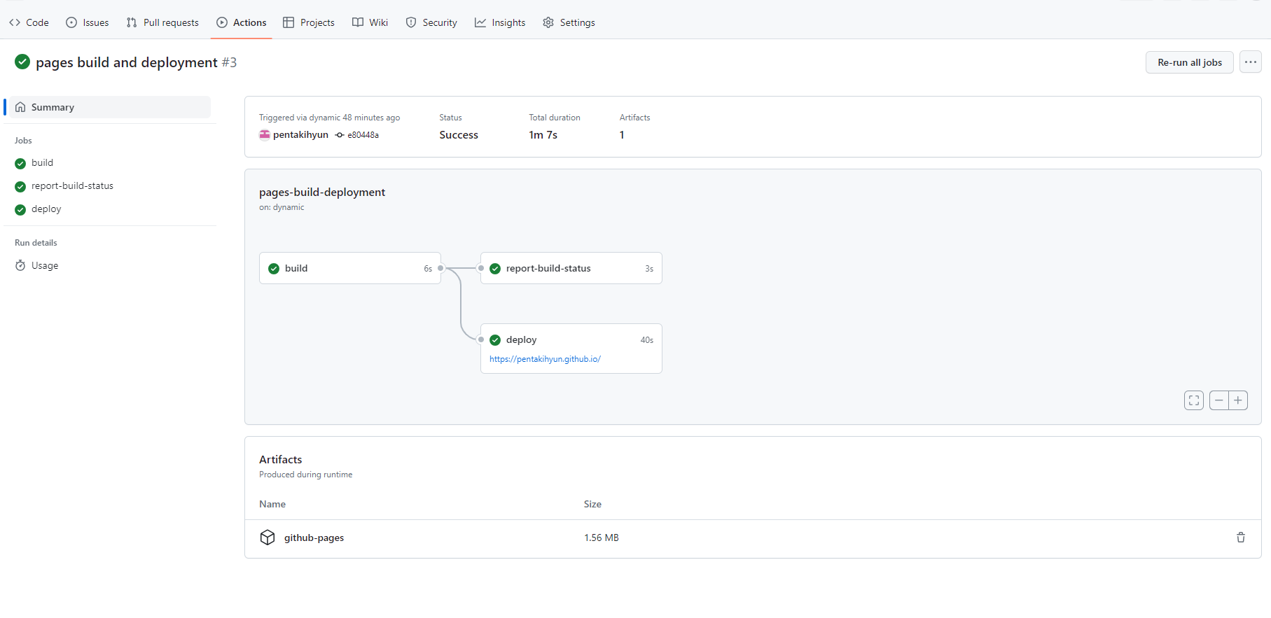Delete the github-pages artifact with trash icon

tap(1241, 538)
